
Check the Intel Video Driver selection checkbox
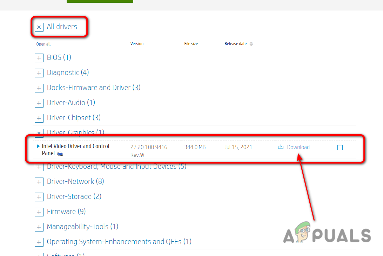(x=340, y=147)
